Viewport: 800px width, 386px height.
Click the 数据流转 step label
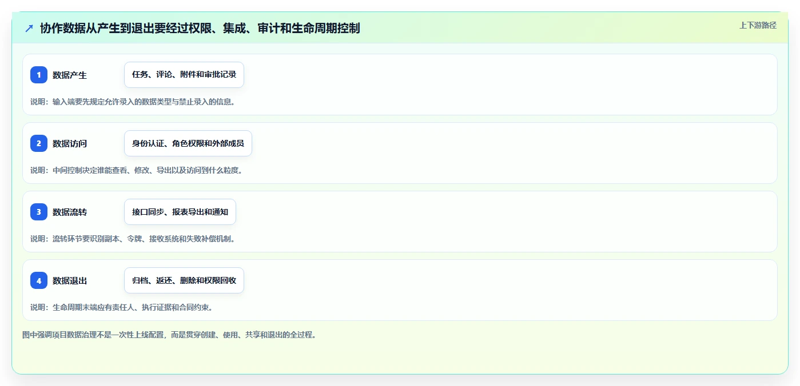coord(70,212)
